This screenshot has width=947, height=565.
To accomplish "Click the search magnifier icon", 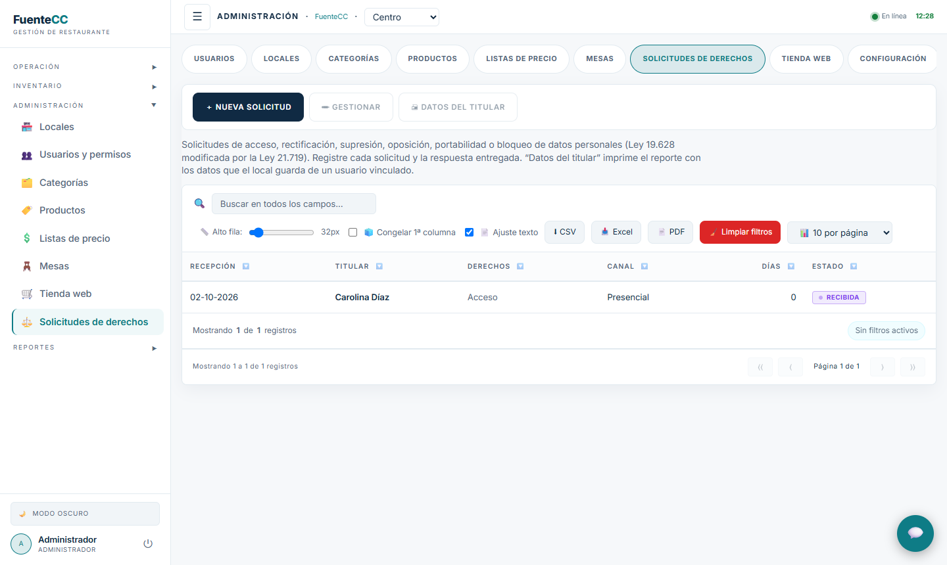I will point(199,204).
